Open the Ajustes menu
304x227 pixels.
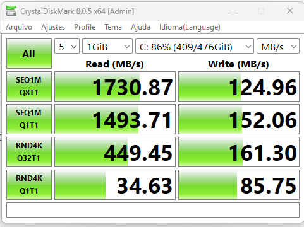53,27
